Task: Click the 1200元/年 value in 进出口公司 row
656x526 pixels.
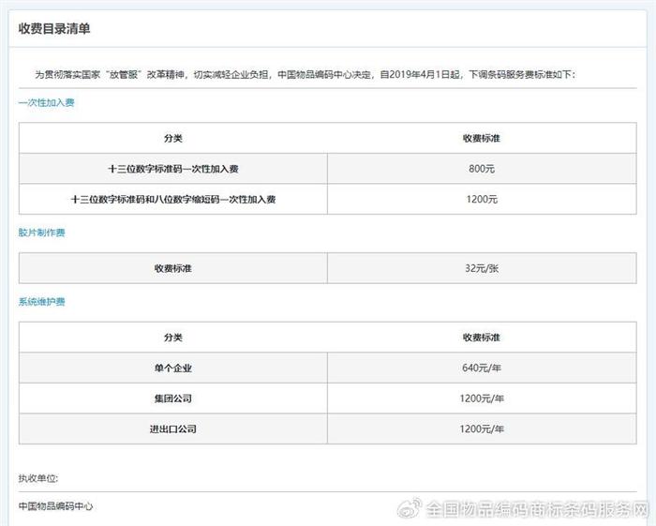Action: tap(482, 428)
